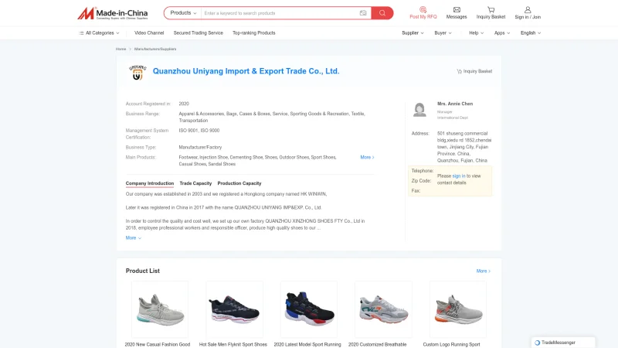Expand the Supplier dropdown
Image resolution: width=618 pixels, height=348 pixels.
pyautogui.click(x=413, y=33)
